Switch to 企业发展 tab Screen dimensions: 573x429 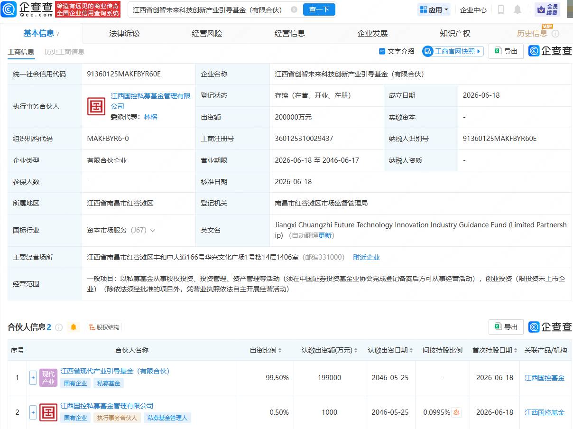click(x=372, y=34)
